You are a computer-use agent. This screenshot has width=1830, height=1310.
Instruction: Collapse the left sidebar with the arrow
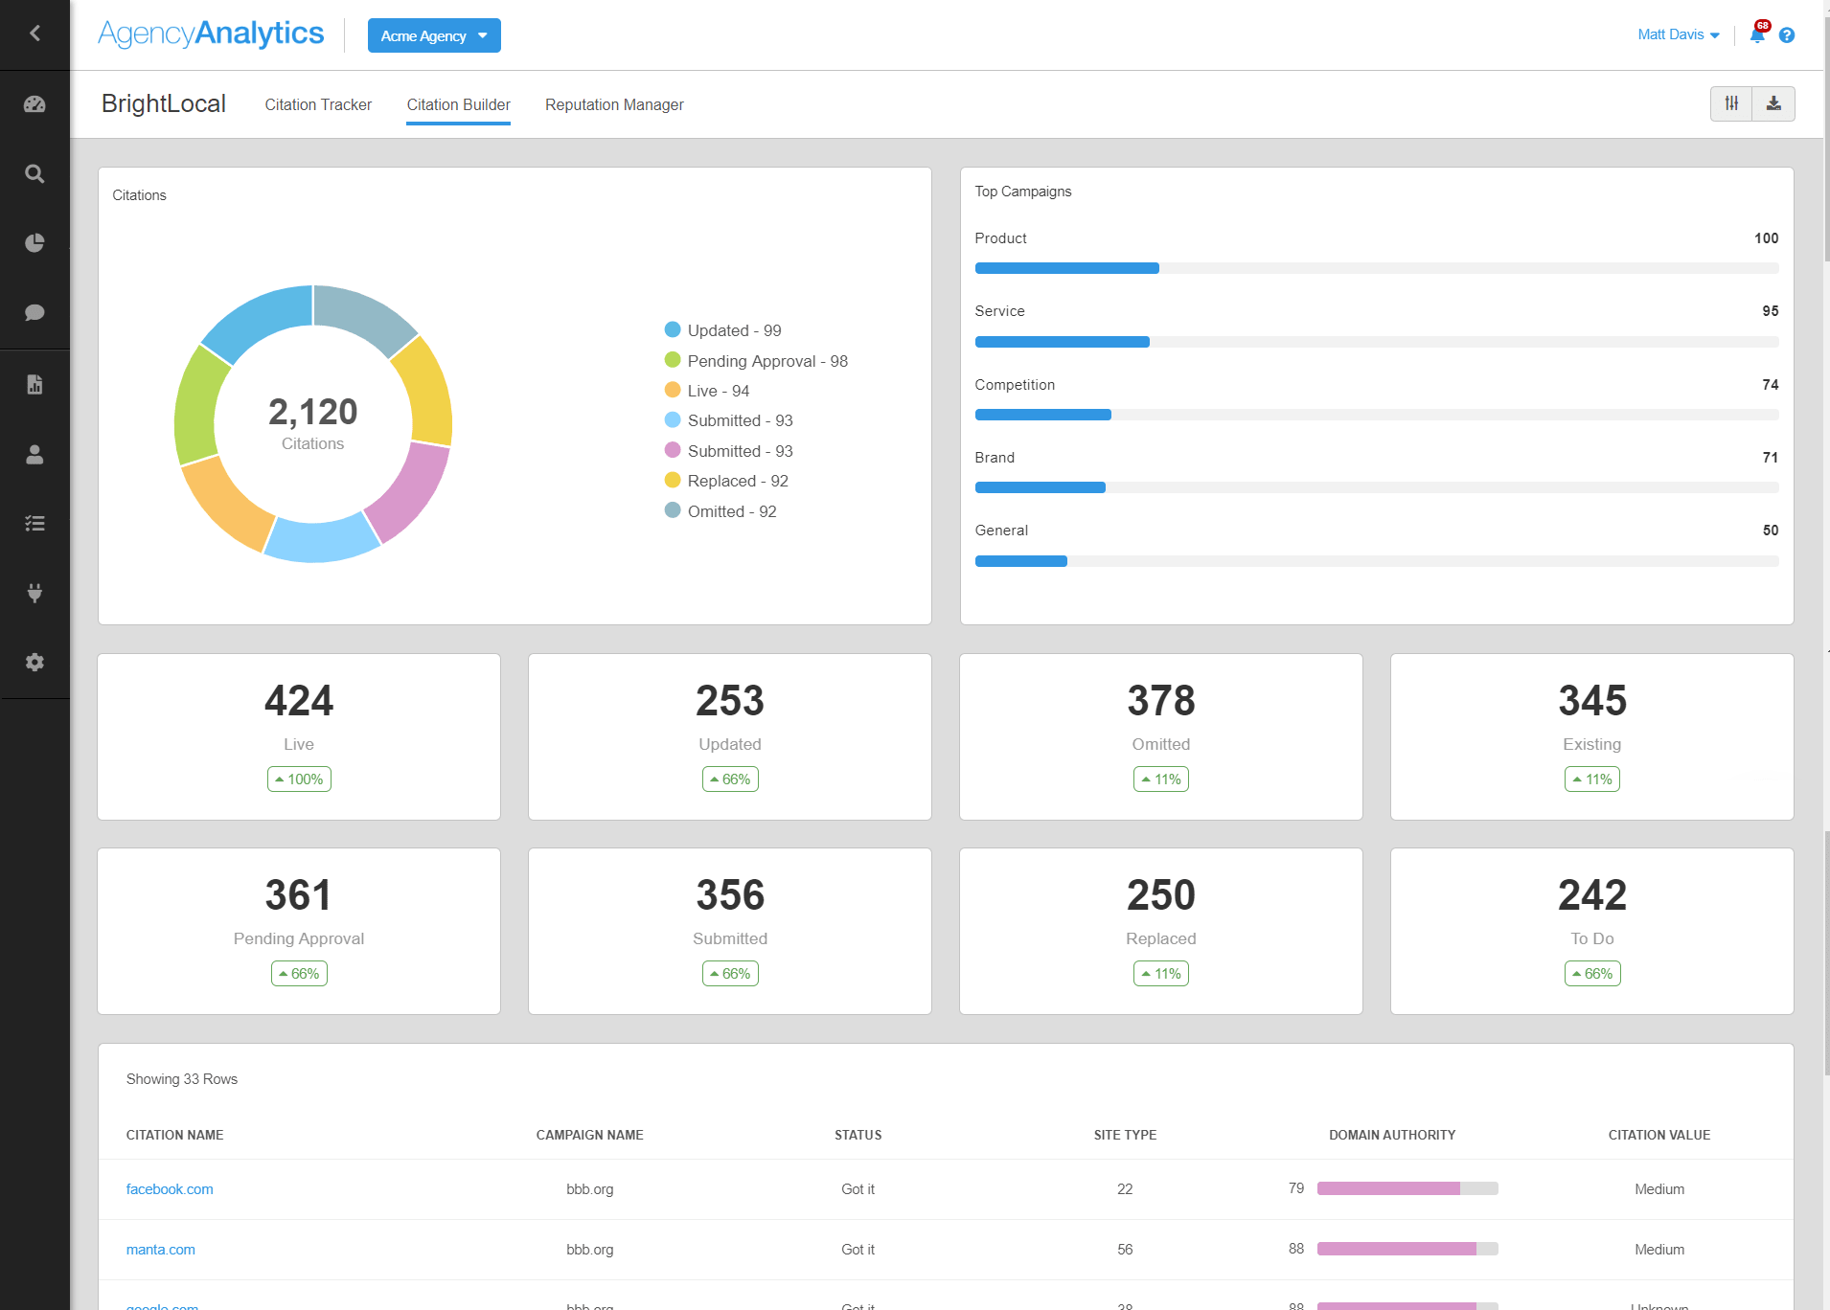point(34,33)
